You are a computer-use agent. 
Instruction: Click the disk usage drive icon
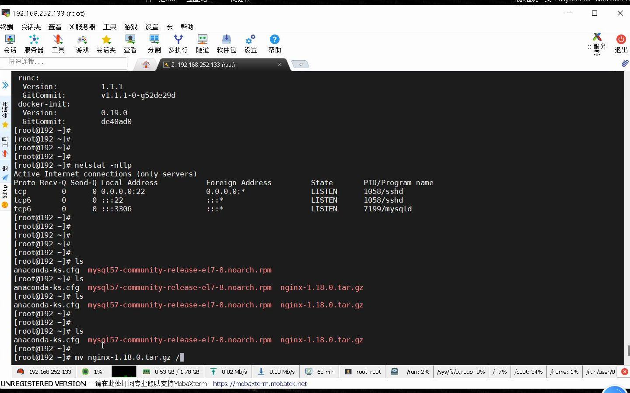[x=395, y=372]
